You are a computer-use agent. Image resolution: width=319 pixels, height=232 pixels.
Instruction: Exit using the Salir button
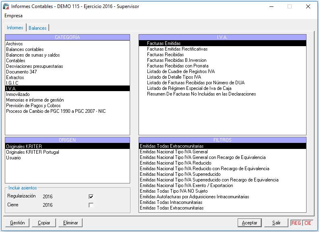tap(276, 223)
